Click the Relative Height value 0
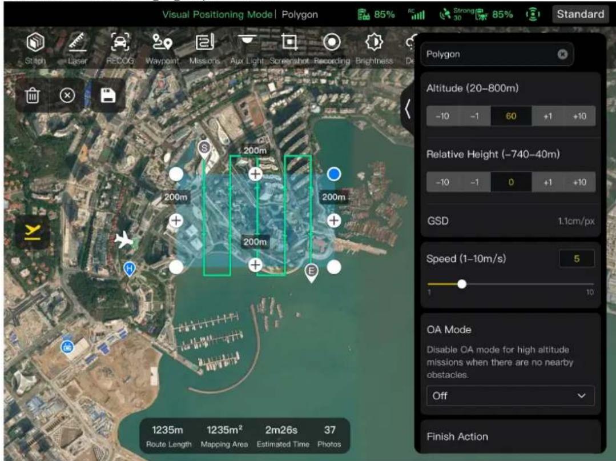The image size is (616, 461). point(511,182)
